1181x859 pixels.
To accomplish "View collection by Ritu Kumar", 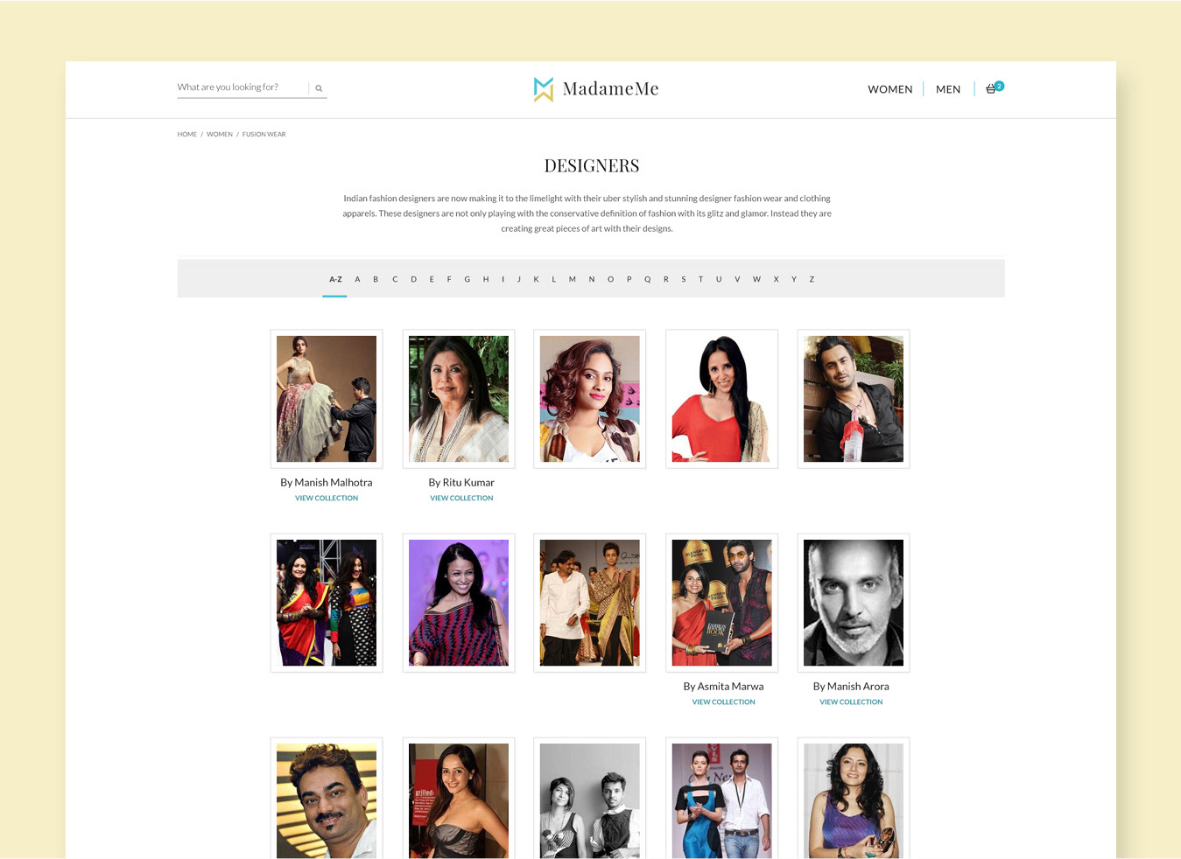I will pyautogui.click(x=461, y=499).
